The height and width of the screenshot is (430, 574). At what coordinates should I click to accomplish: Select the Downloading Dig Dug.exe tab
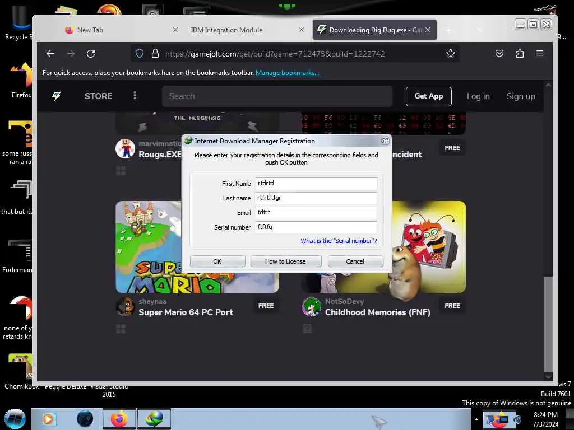374,30
